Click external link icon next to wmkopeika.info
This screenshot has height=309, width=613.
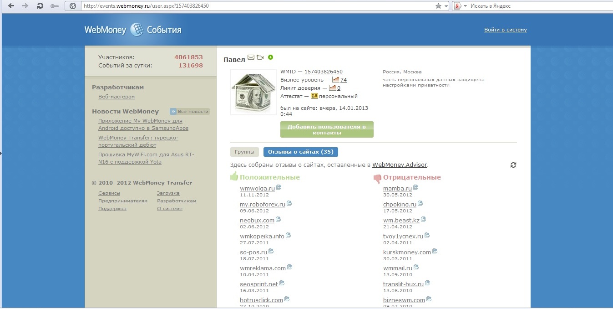click(x=289, y=235)
